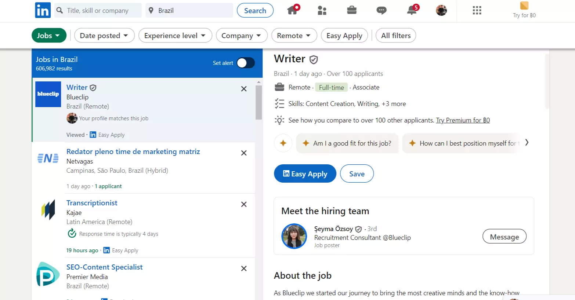Click the Premium gold square icon
575x300 pixels.
[x=524, y=6]
